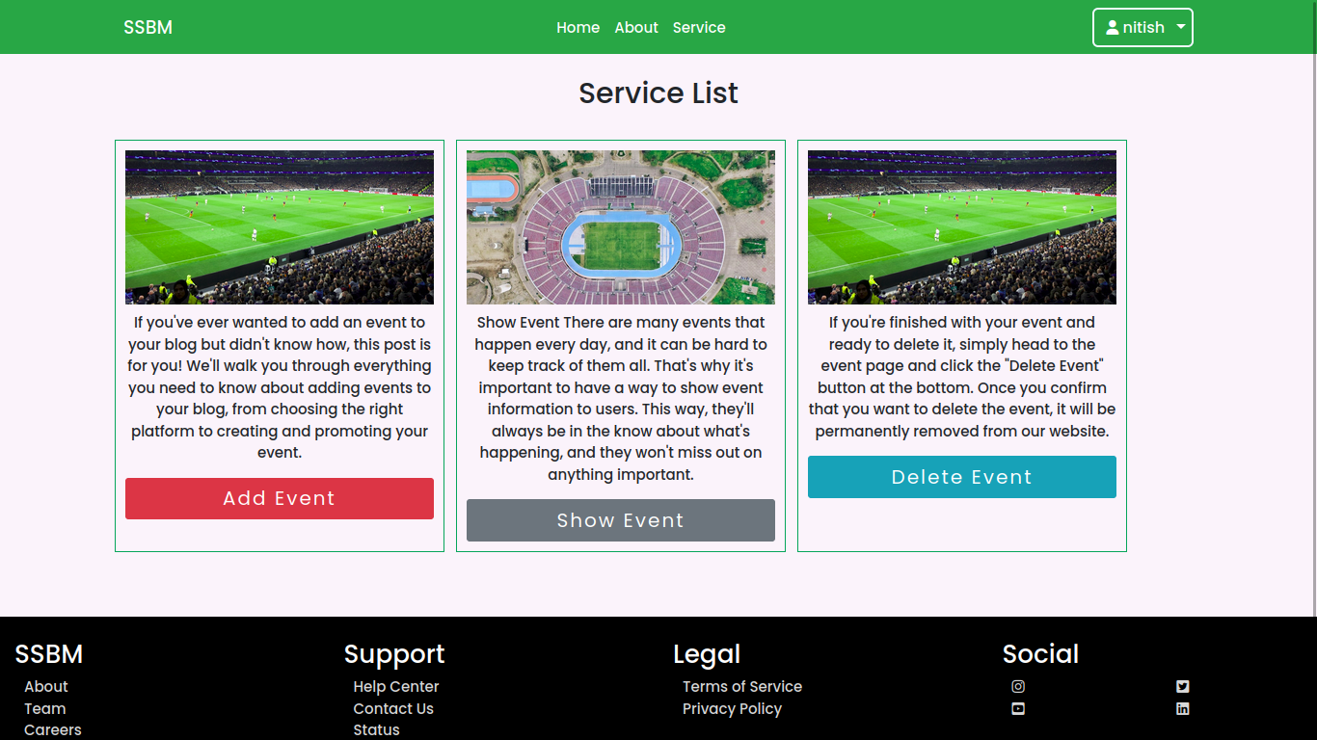
Task: View the Terms of Service link
Action: pos(741,687)
